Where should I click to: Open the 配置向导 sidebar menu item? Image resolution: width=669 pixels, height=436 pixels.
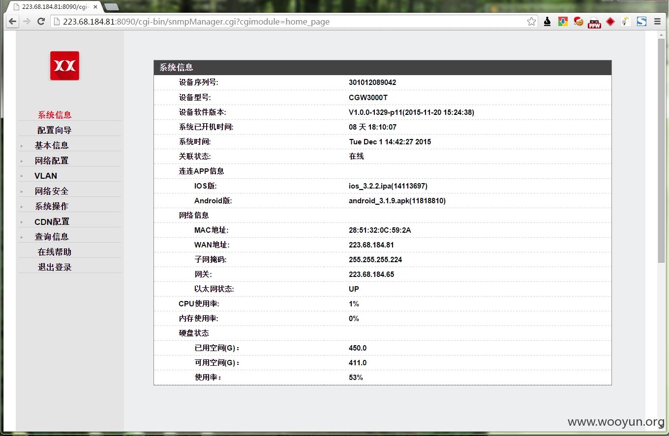[x=55, y=130]
